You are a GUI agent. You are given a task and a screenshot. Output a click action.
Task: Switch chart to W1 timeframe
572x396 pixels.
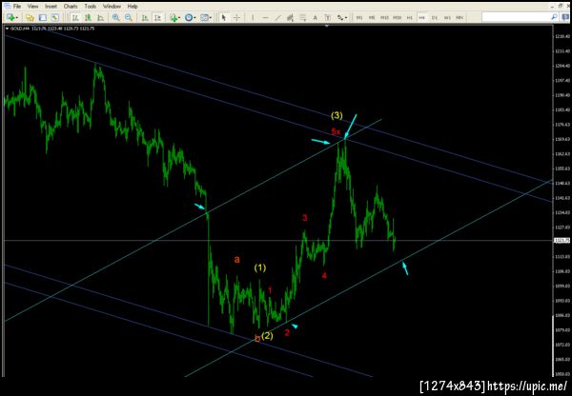tap(447, 17)
